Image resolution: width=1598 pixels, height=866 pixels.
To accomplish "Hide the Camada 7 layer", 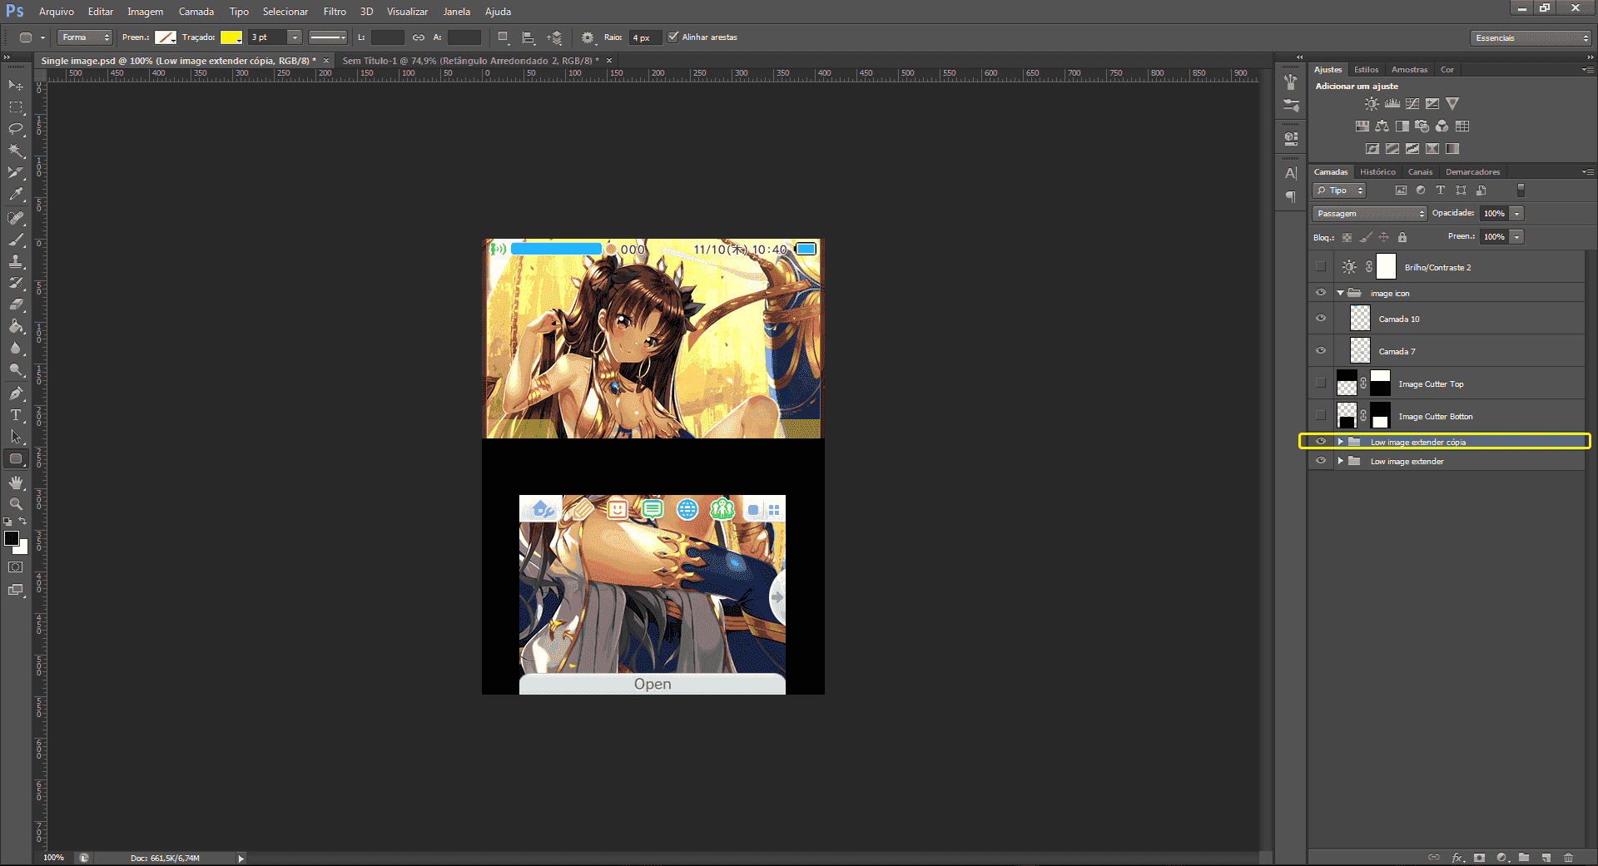I will (1321, 351).
